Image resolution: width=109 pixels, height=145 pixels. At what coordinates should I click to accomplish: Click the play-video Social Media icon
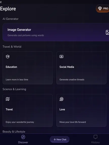point(62,56)
